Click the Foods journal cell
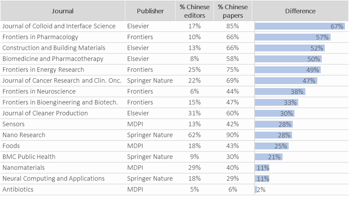This screenshot has width=349, height=198. click(x=11, y=146)
